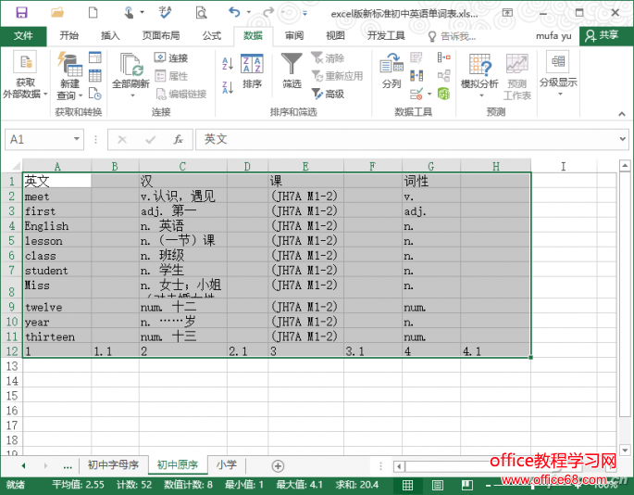Switch to Page Layout view in status bar
634x495 pixels.
click(x=438, y=485)
